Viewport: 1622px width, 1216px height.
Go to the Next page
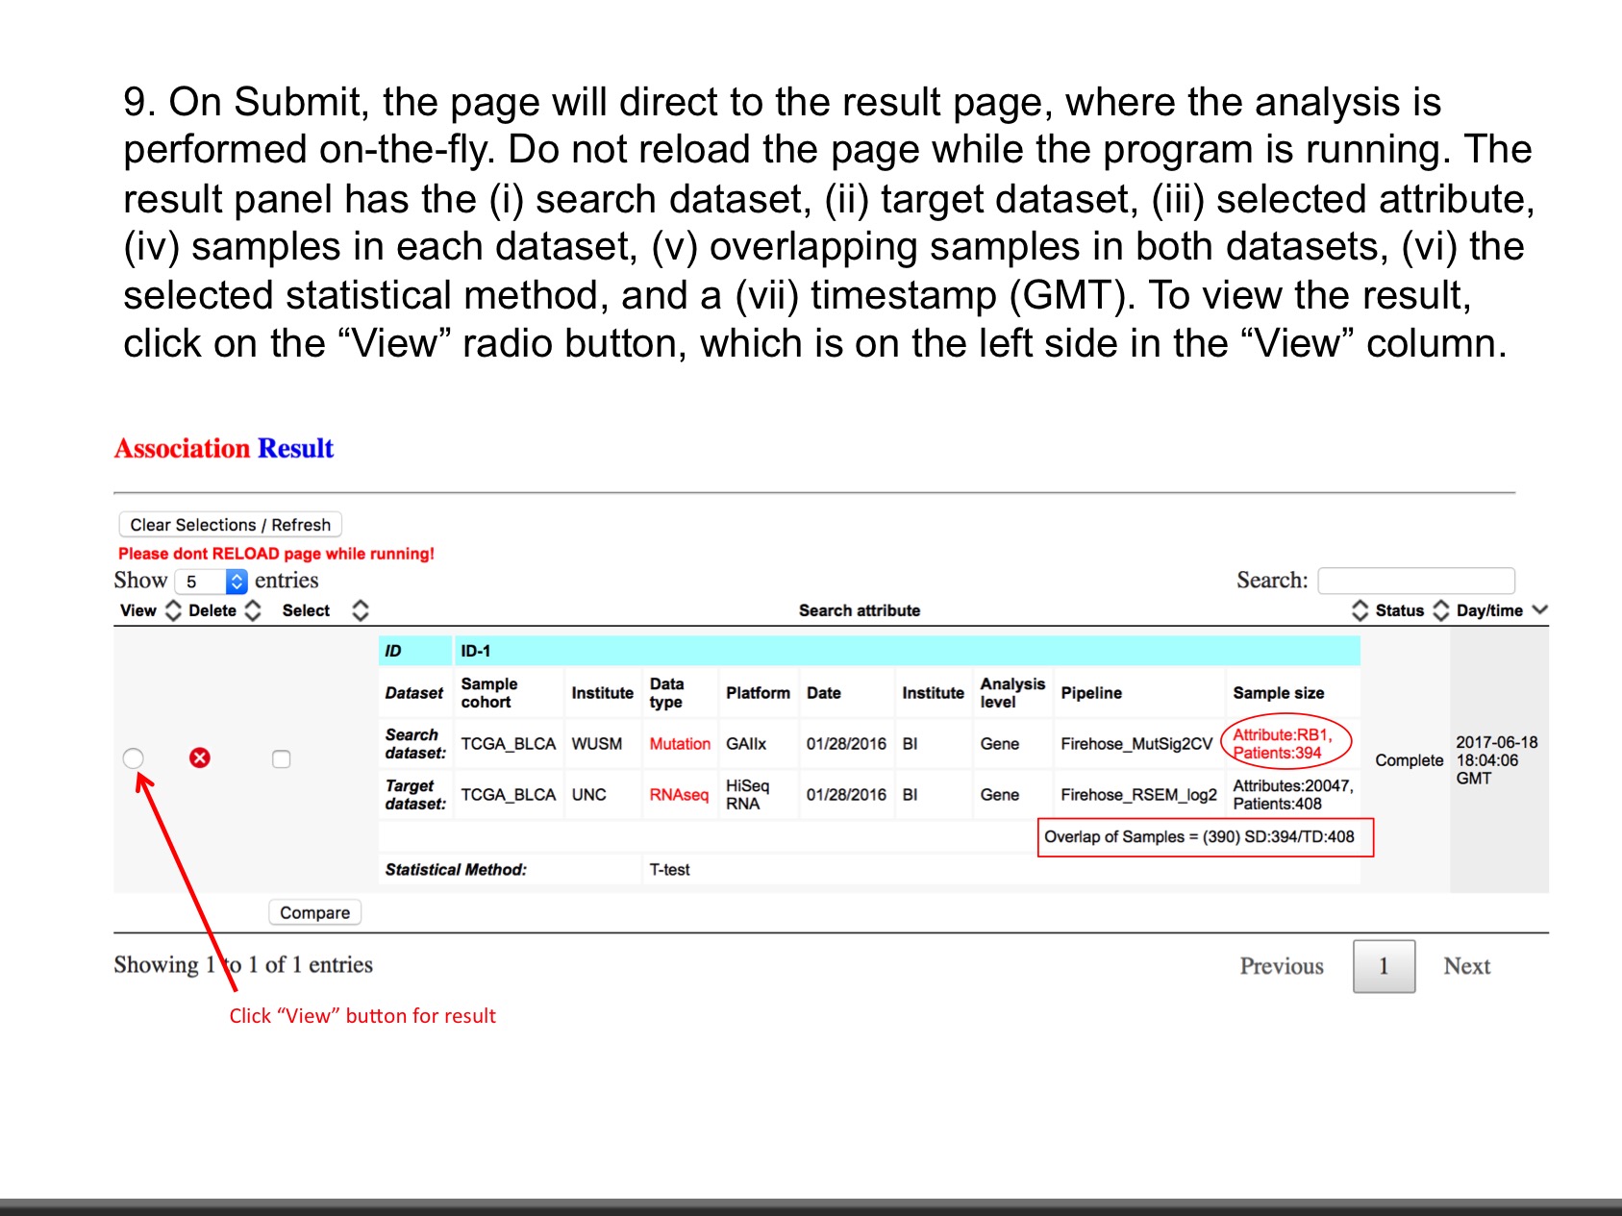pyautogui.click(x=1466, y=966)
